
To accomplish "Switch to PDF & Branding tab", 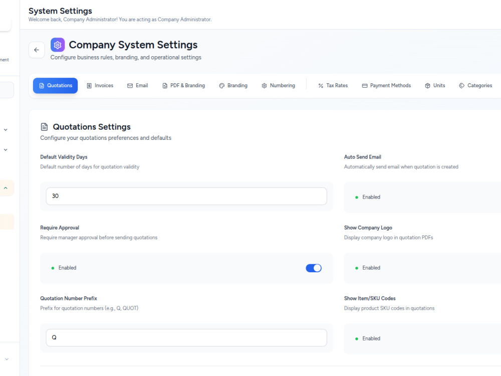I will [x=184, y=86].
